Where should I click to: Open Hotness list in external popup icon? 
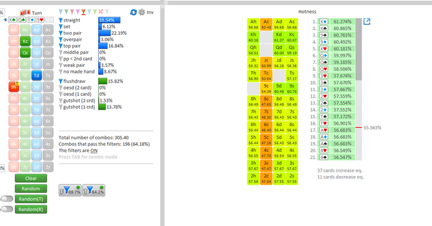[367, 22]
